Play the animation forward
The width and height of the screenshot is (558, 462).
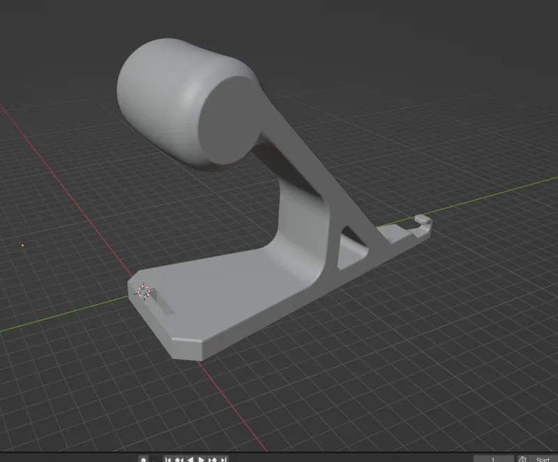click(x=201, y=459)
